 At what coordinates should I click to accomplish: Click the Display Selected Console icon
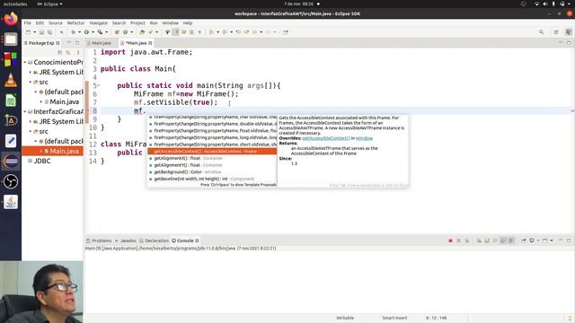point(532,240)
